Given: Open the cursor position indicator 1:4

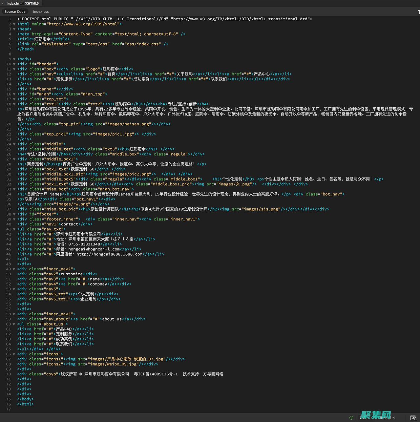Looking at the screenshot, I should click(x=392, y=417).
